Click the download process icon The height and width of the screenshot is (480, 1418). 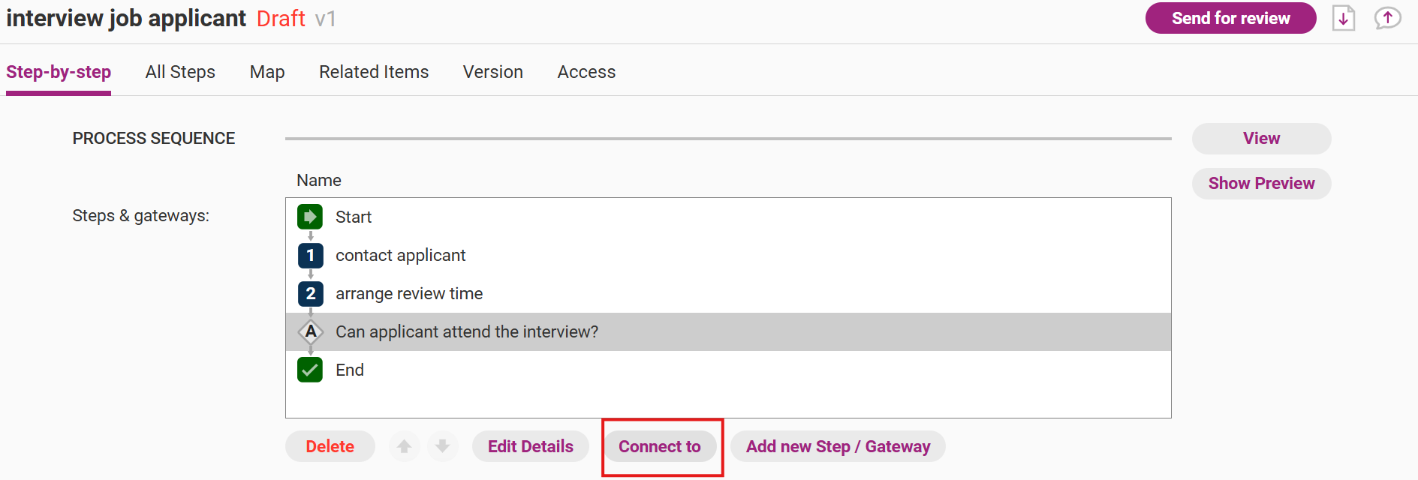[1344, 18]
